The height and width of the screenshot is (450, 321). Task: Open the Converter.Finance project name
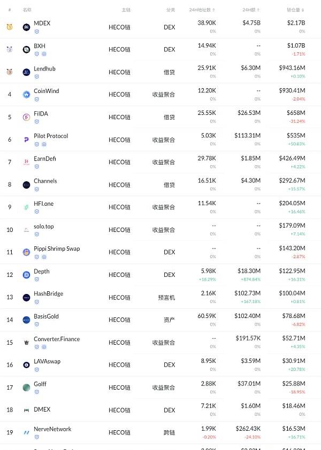pos(57,339)
